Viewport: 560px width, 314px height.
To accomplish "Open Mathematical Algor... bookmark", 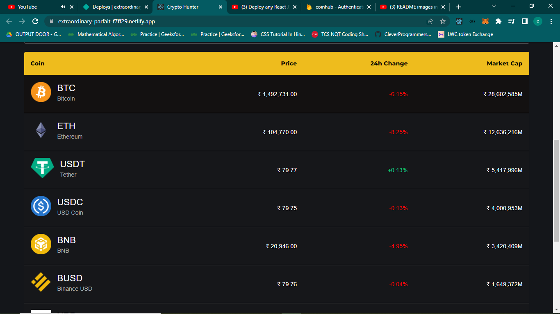I will click(96, 34).
